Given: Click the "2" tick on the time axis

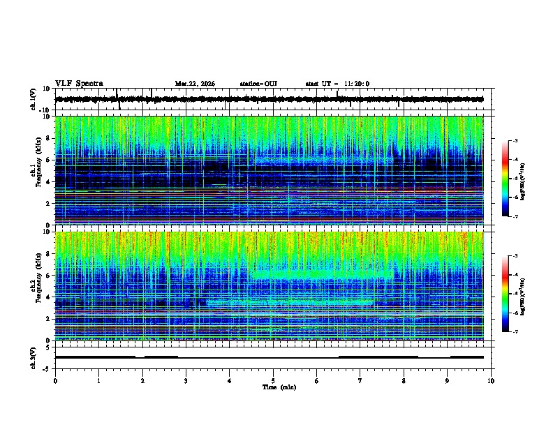Looking at the screenshot, I should 142,381.
